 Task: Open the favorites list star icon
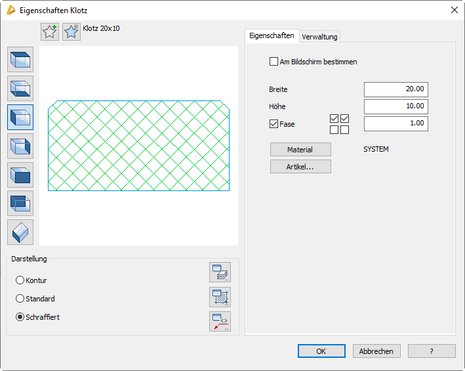pyautogui.click(x=71, y=32)
